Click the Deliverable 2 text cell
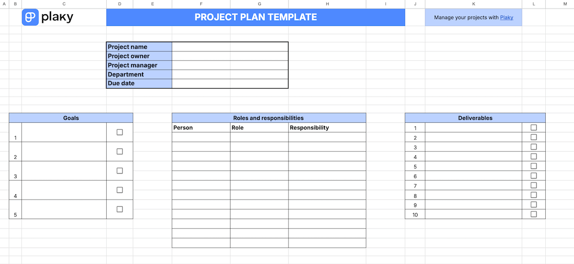Viewport: 574px width, 264px height. 473,137
